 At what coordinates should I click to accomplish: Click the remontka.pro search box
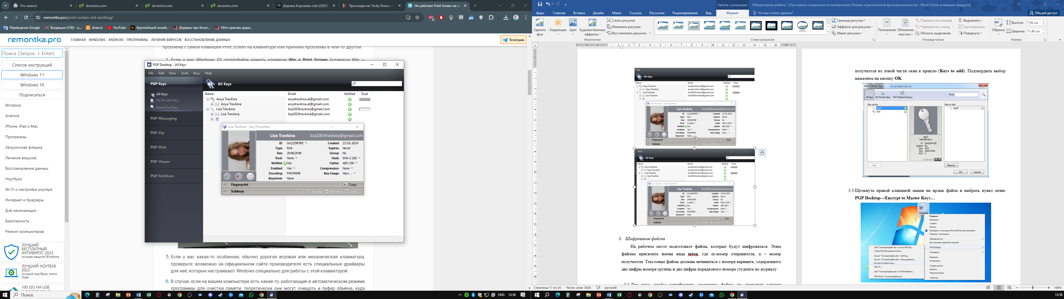pyautogui.click(x=32, y=53)
